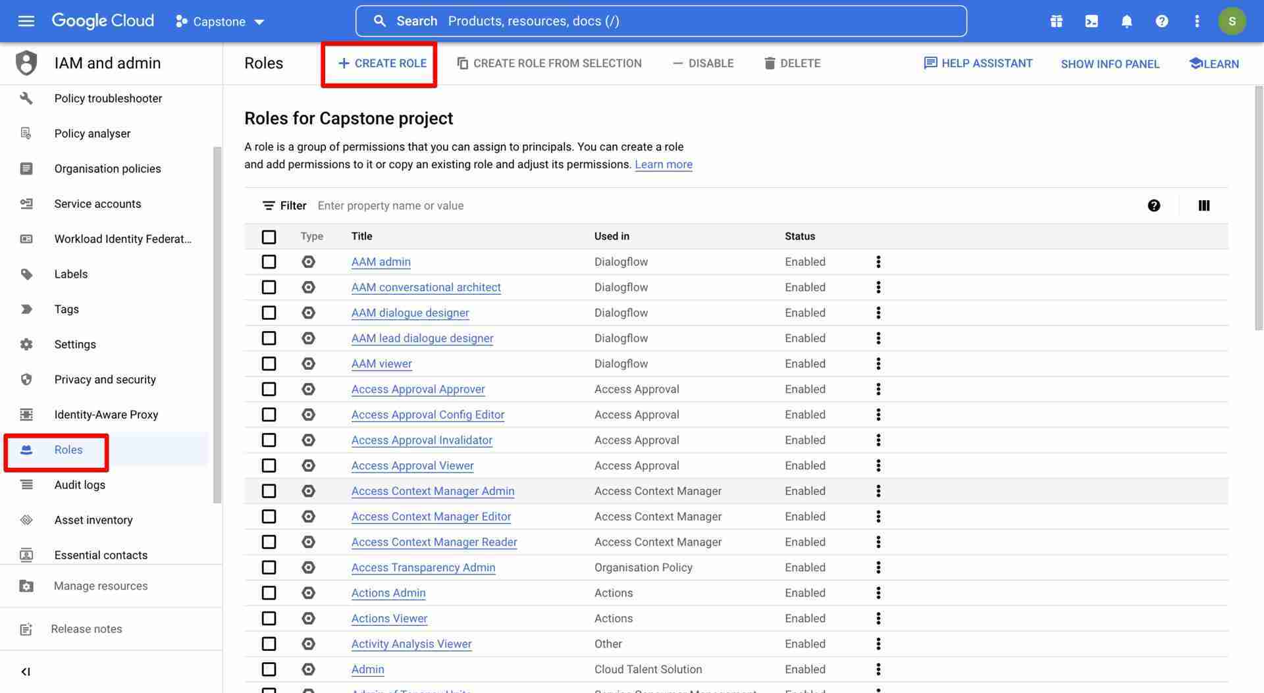Collapse the sidebar with the arrow icon
This screenshot has width=1264, height=693.
click(26, 672)
